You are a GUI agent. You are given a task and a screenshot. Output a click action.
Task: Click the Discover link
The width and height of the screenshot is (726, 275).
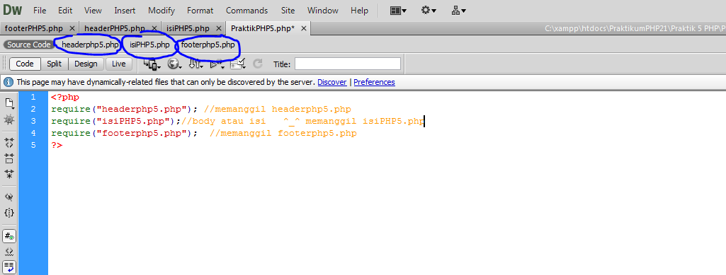[332, 82]
